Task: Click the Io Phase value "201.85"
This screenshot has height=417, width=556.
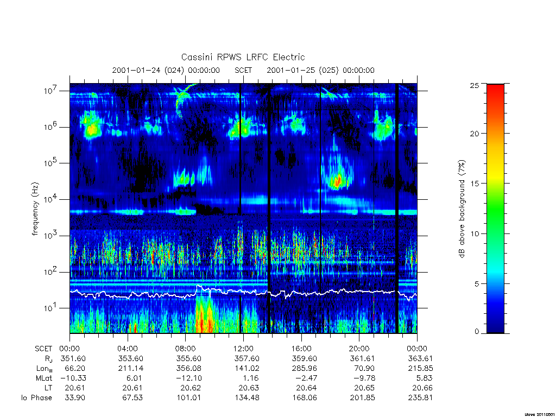Action: (362, 397)
